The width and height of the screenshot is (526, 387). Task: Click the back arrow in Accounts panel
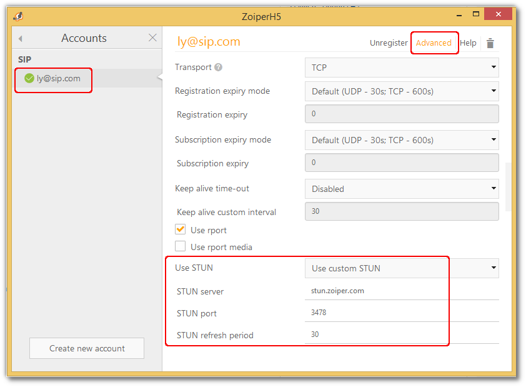pos(20,39)
